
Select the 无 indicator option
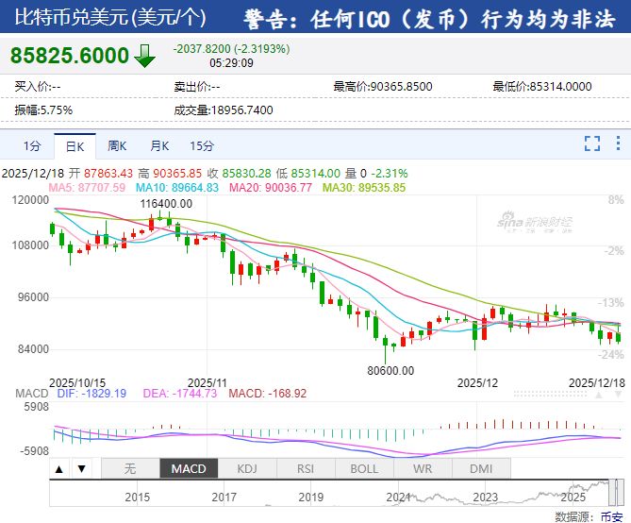[130, 468]
